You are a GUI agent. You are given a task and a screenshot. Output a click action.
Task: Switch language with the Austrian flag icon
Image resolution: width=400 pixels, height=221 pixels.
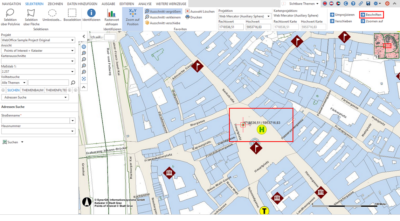tap(332, 3)
